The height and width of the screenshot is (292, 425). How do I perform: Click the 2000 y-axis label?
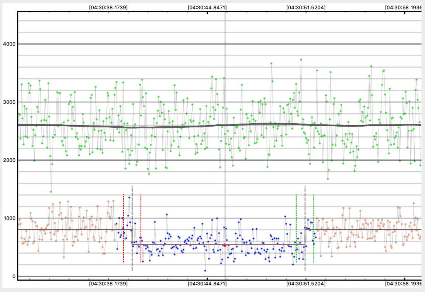click(8, 160)
